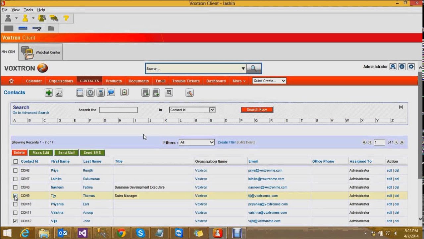
Task: Click Internet Explorer icon in taskbar
Action: tap(25, 233)
